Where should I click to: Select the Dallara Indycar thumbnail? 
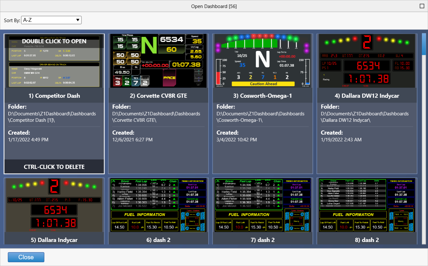click(x=54, y=205)
